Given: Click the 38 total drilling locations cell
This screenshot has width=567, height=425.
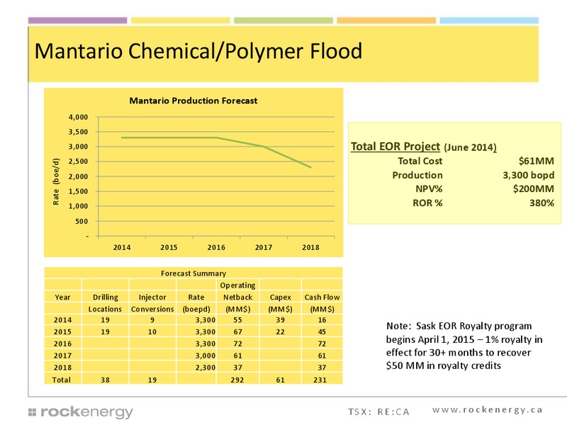Looking at the screenshot, I should (105, 380).
